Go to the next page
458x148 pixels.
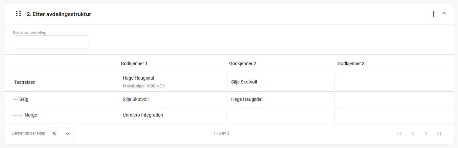(426, 134)
